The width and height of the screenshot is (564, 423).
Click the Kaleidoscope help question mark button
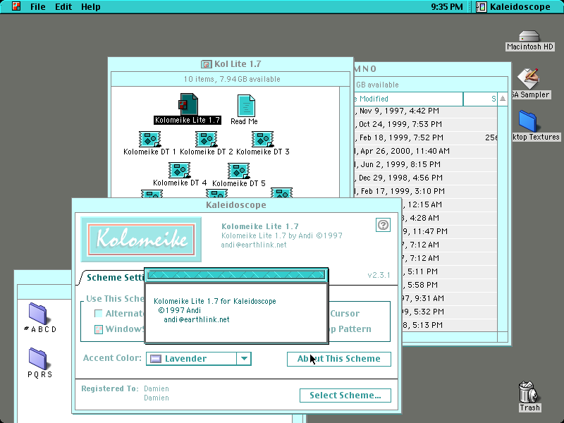(383, 225)
